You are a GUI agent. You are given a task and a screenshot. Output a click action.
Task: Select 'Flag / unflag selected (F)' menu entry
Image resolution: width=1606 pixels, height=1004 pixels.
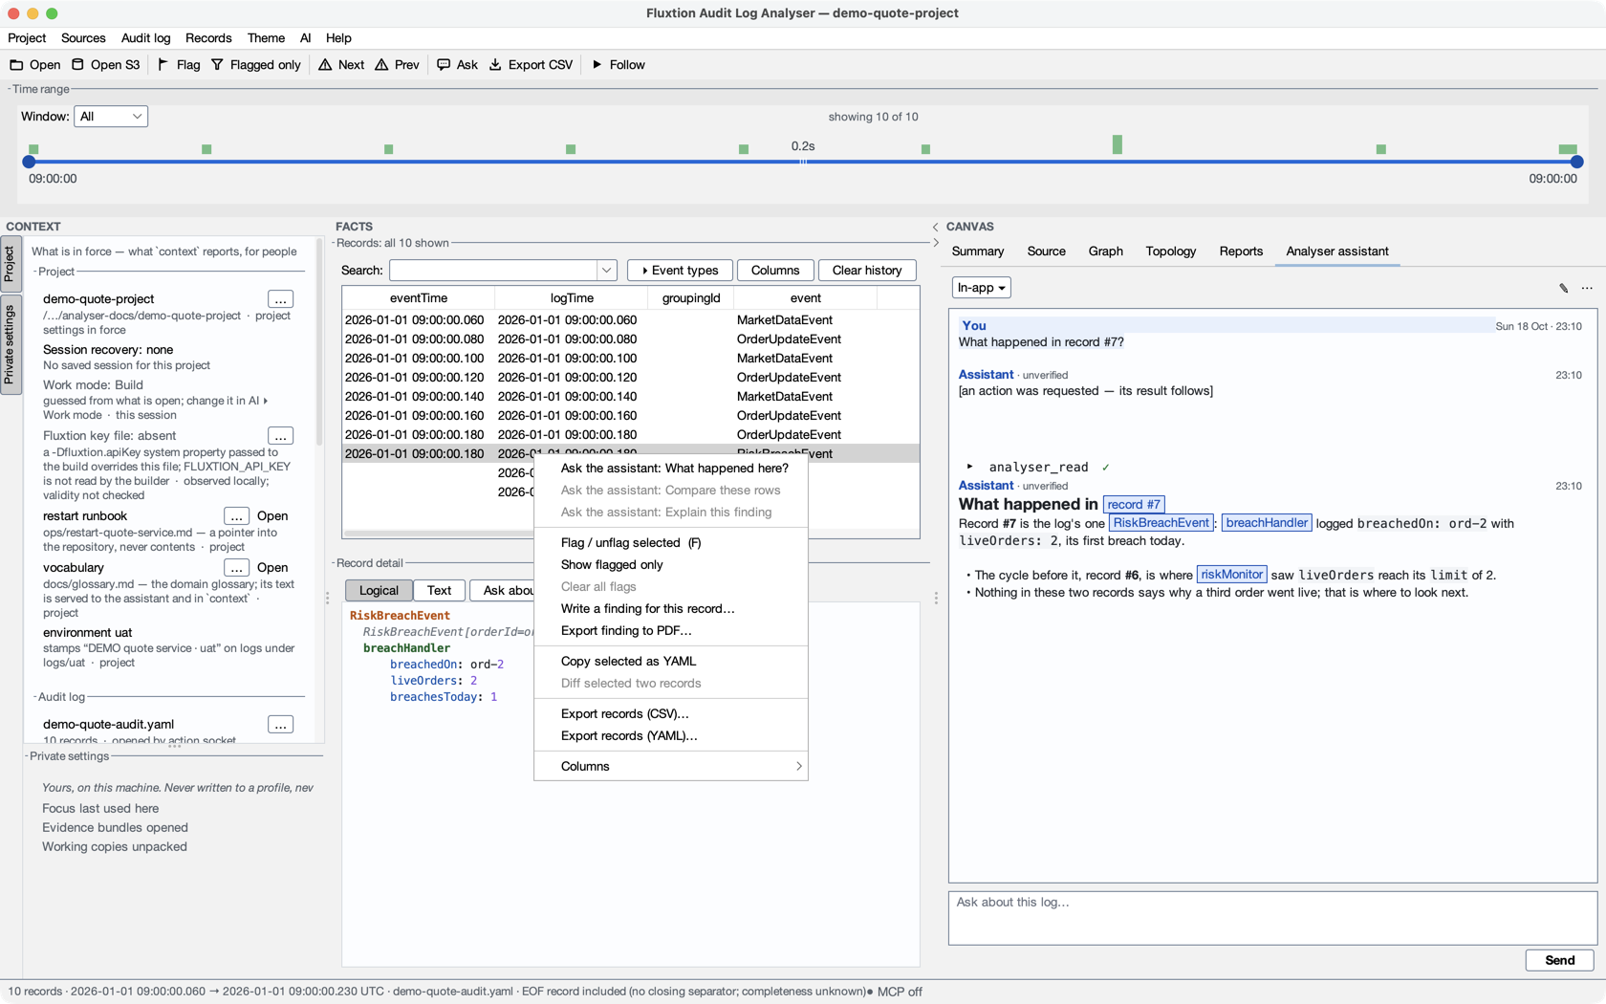tap(671, 543)
